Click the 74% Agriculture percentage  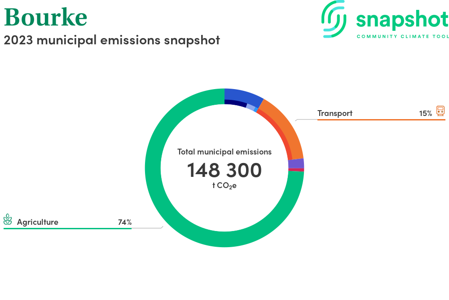click(124, 222)
